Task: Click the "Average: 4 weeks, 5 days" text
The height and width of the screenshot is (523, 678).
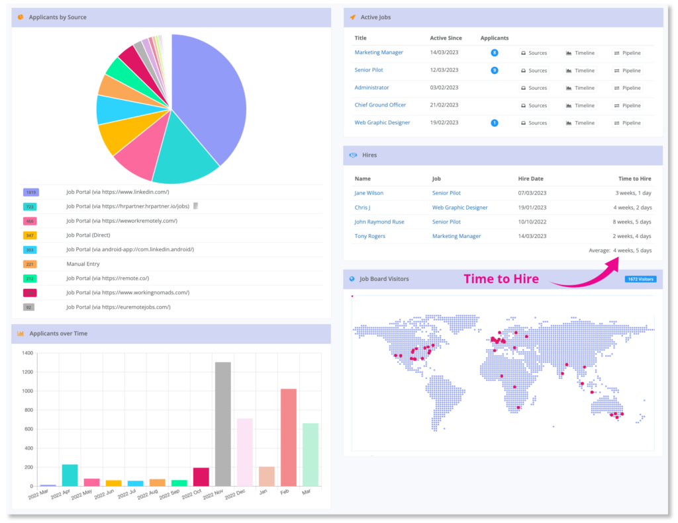Action: point(620,251)
